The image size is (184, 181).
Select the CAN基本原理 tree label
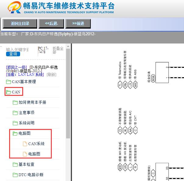point(24,82)
